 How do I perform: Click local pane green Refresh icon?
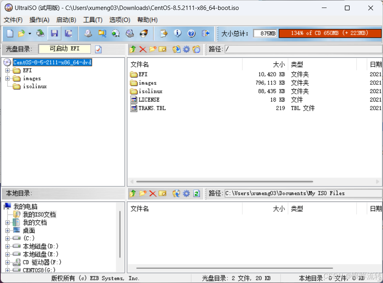click(x=197, y=193)
